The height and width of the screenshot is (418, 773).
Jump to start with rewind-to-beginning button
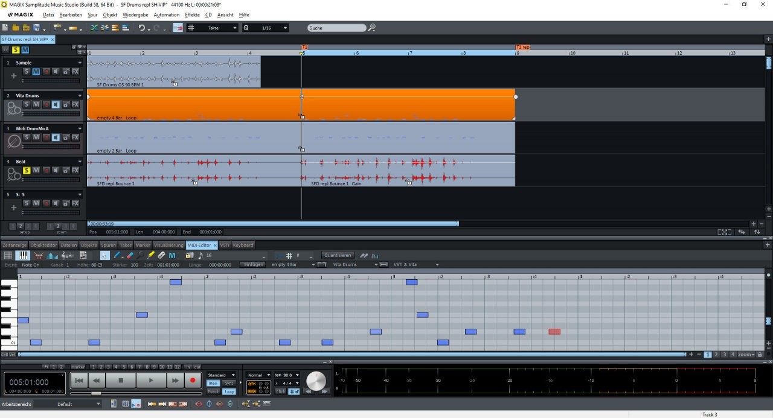coord(79,381)
